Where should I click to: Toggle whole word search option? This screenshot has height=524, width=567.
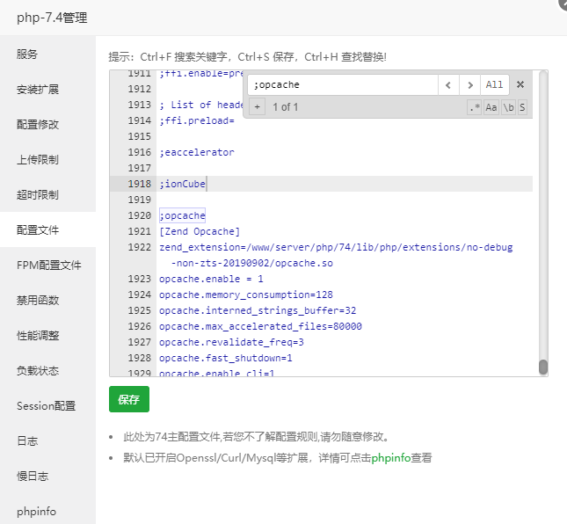tap(507, 107)
